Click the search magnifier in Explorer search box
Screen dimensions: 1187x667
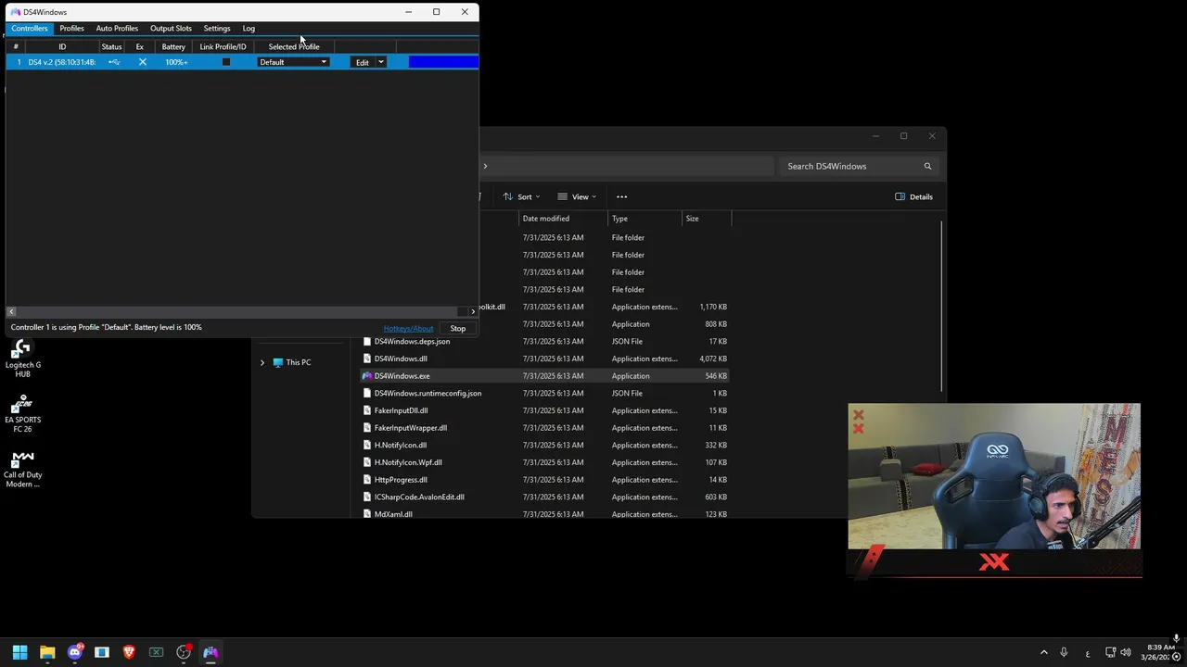(x=927, y=166)
